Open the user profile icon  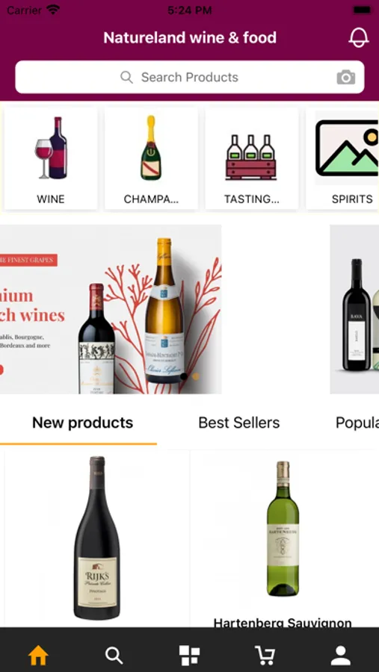pos(341,656)
